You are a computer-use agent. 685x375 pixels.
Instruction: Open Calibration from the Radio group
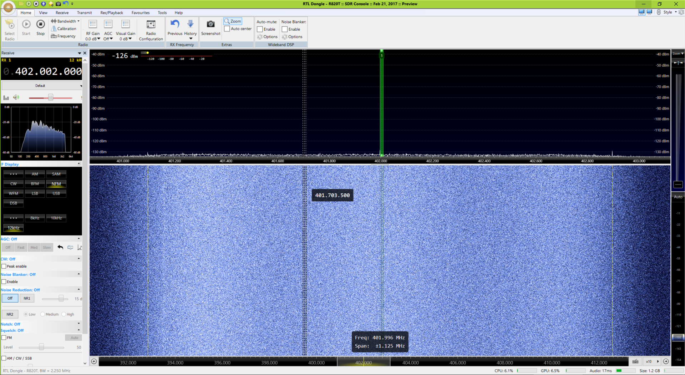tap(64, 29)
